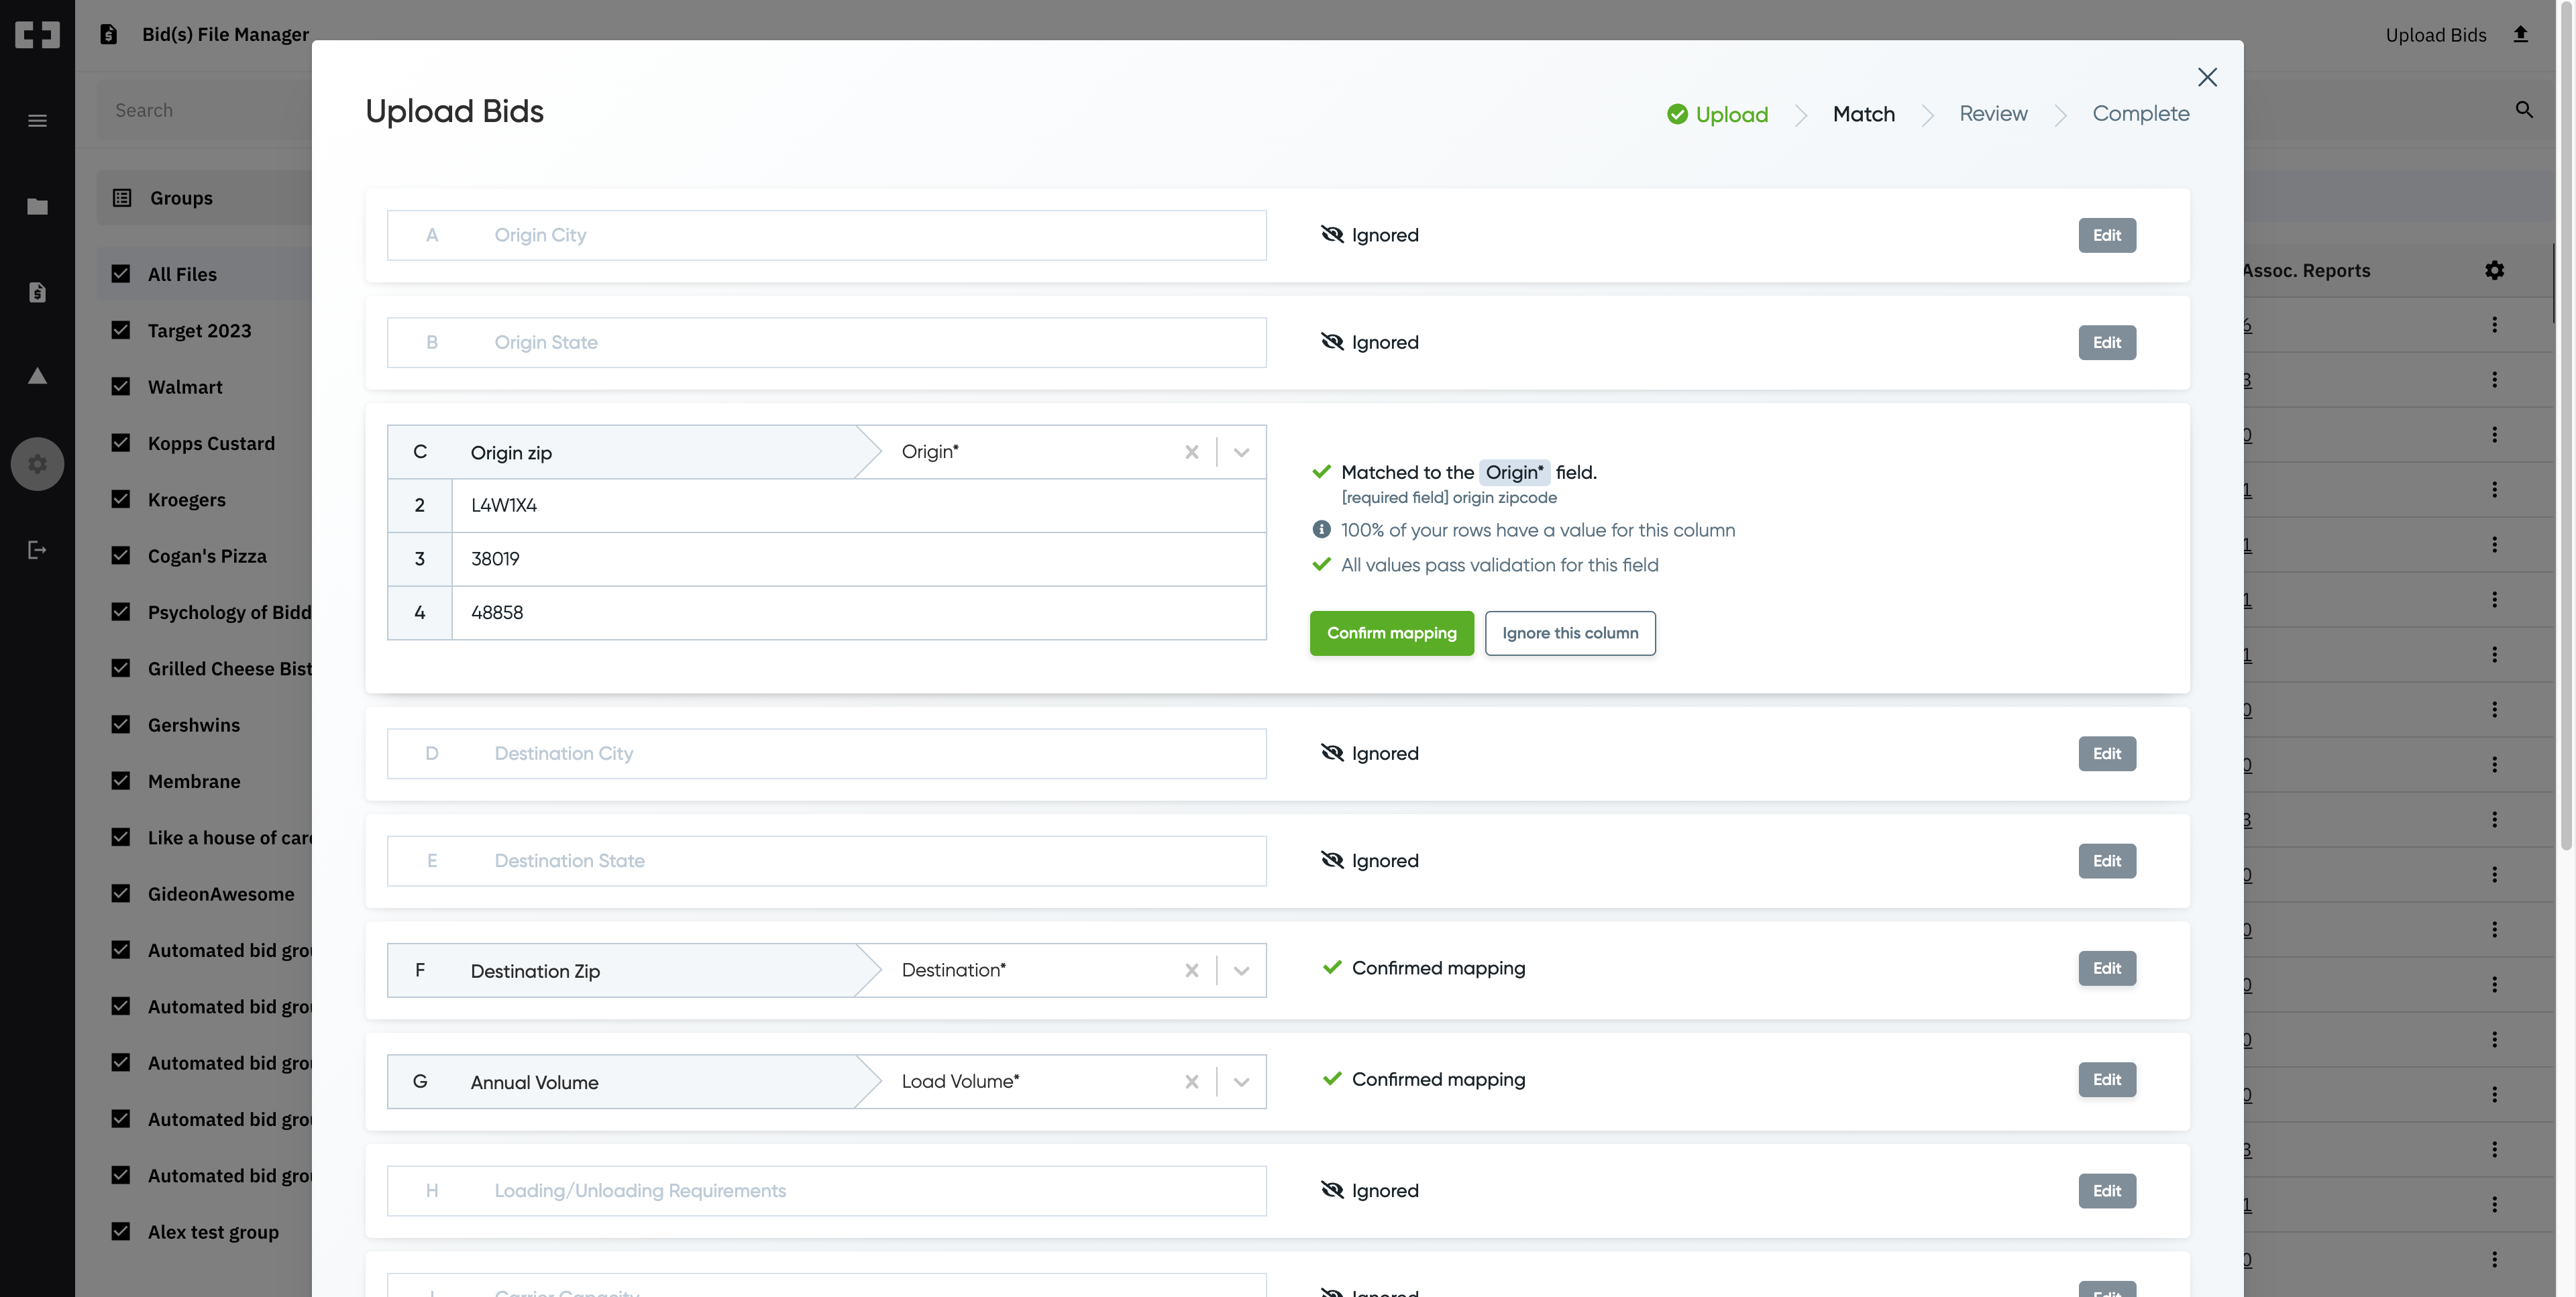Open the Load Volume* field dropdown

click(x=1241, y=1081)
